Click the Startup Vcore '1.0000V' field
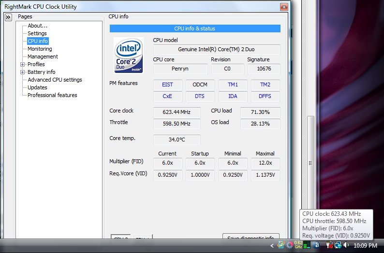384x253 pixels. pyautogui.click(x=200, y=175)
